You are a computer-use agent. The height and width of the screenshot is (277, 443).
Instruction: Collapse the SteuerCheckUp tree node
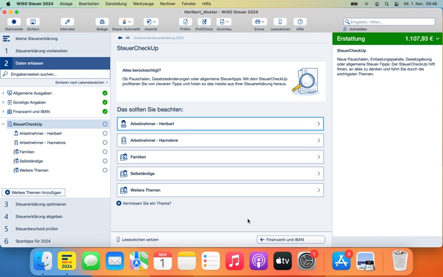(3, 124)
